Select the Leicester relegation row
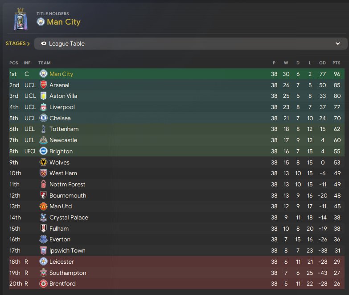 (178, 262)
